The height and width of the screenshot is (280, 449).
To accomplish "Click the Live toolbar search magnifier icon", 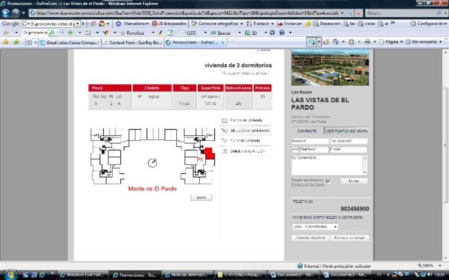I will (x=52, y=33).
